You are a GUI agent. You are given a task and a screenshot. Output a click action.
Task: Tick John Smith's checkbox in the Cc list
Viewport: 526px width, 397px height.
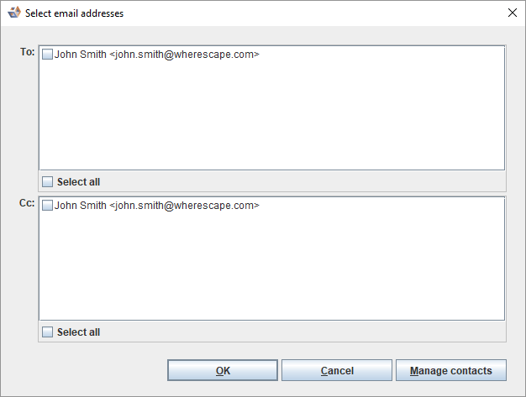[x=48, y=206]
